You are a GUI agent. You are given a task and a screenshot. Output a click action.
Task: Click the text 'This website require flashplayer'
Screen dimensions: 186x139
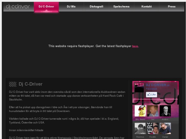tap(71, 46)
